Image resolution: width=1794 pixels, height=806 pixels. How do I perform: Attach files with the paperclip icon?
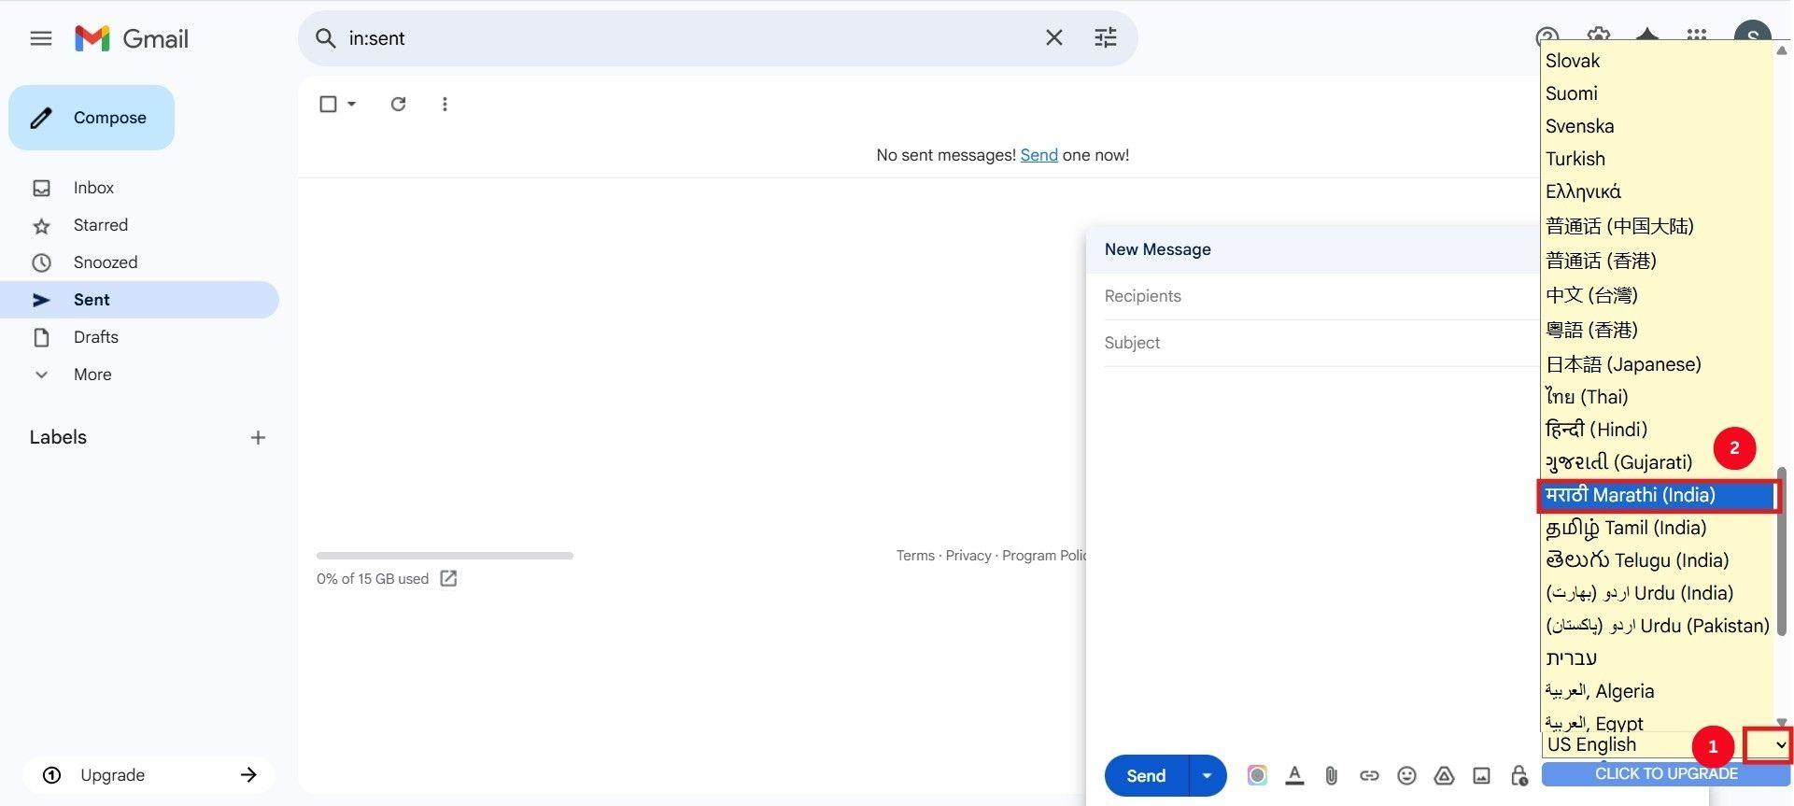tap(1332, 775)
